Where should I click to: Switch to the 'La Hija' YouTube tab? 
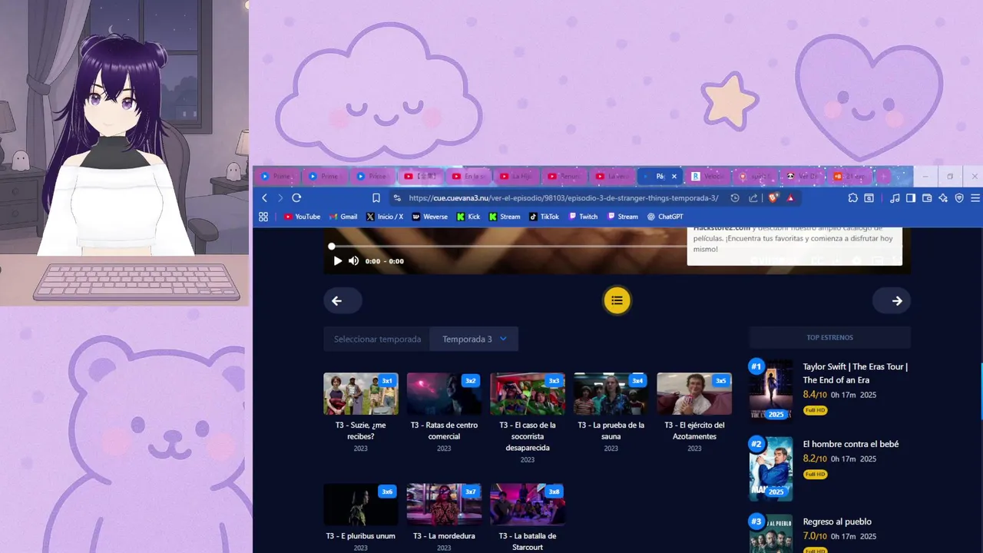[515, 177]
